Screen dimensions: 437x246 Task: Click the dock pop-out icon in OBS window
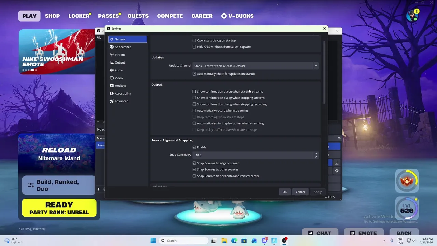pos(339,138)
